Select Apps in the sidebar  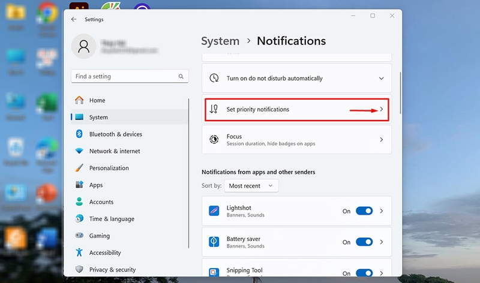coord(130,185)
